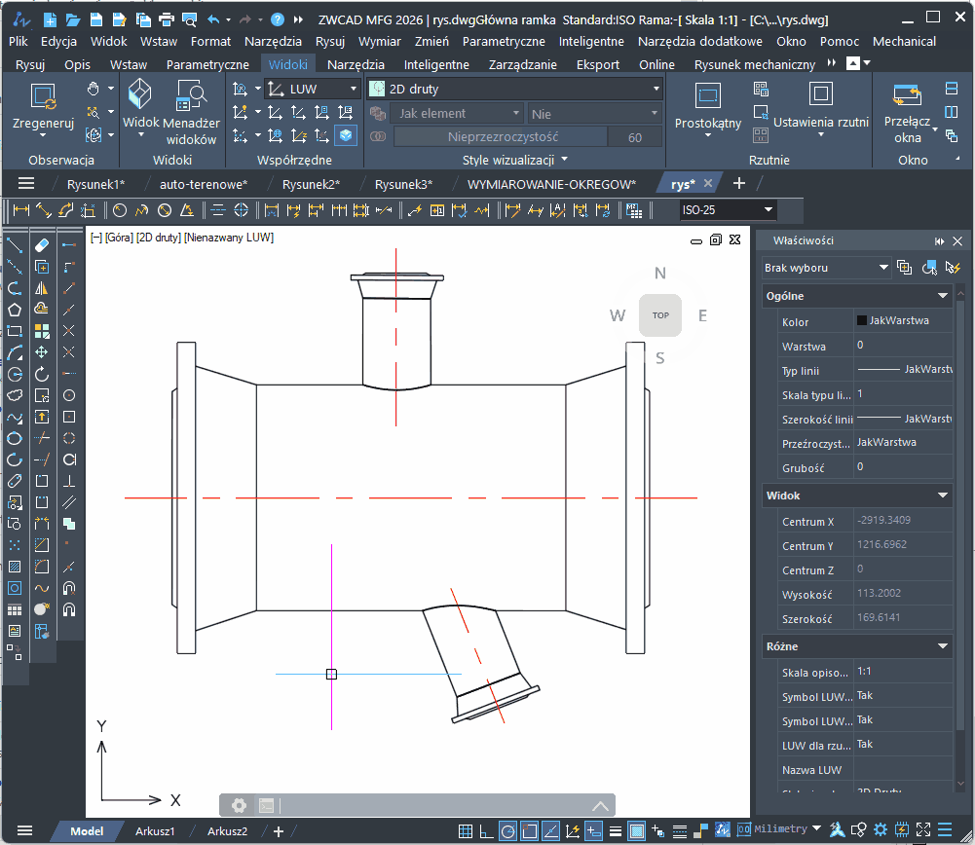Click the TOP face of the view cube

pos(660,315)
